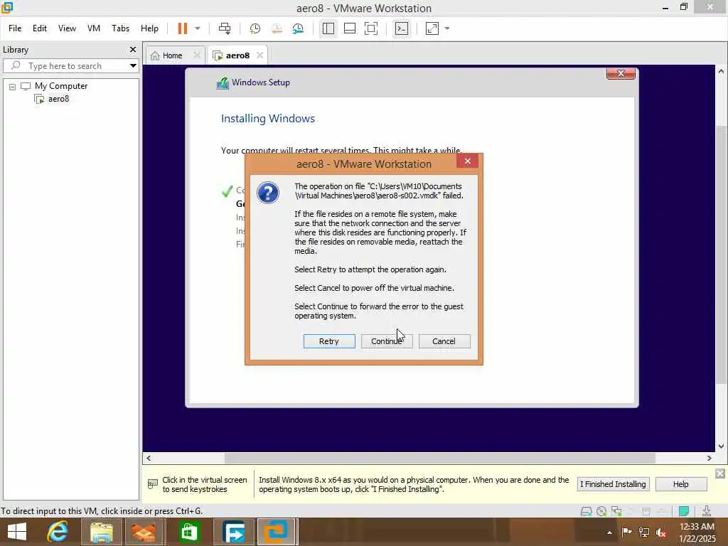728x546 pixels.
Task: Open the Library search filter dropdown arrow
Action: coord(133,66)
